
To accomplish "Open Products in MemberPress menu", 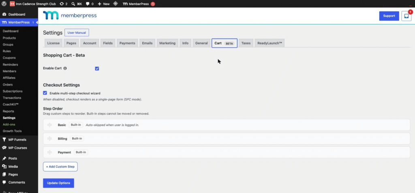I will (x=9, y=38).
